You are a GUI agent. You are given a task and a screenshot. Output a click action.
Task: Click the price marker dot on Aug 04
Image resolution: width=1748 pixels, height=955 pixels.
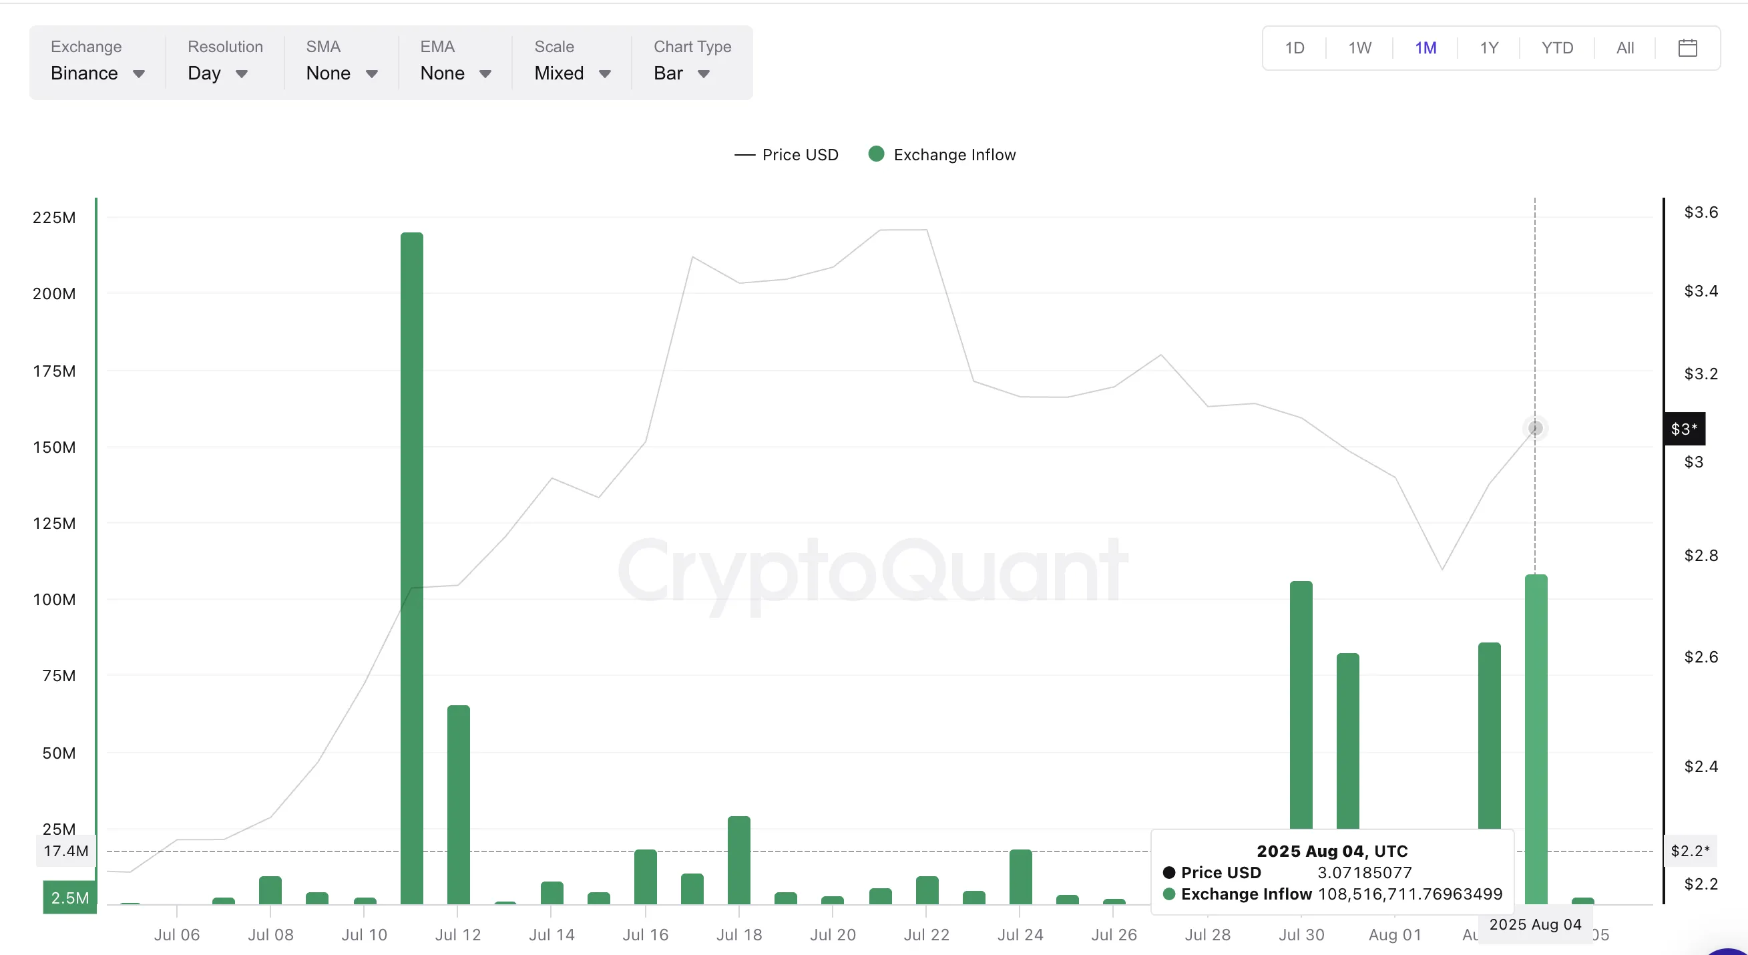(x=1535, y=428)
